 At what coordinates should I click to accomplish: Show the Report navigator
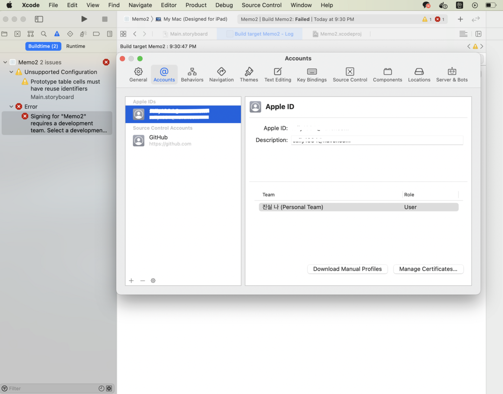109,34
